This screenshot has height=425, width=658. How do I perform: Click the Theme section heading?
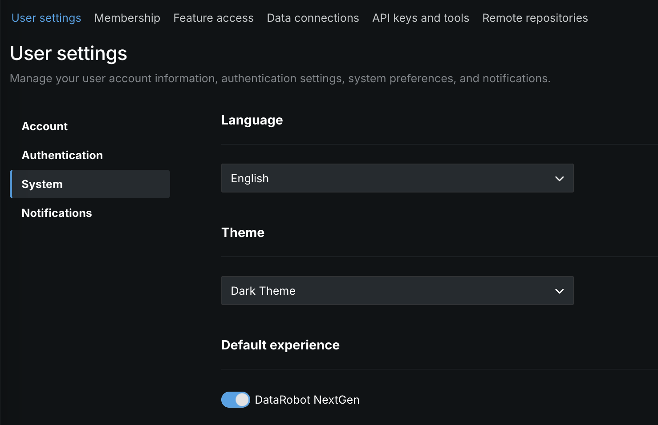243,233
